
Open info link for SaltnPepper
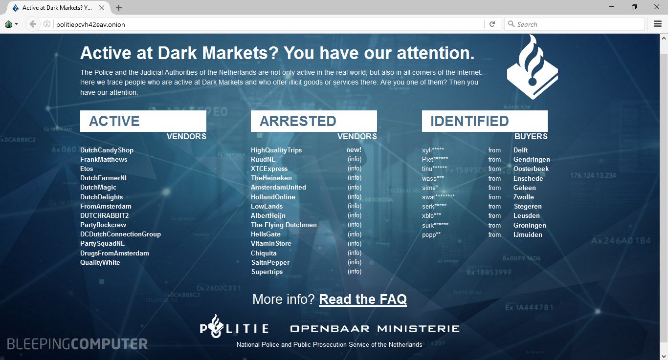coord(355,262)
